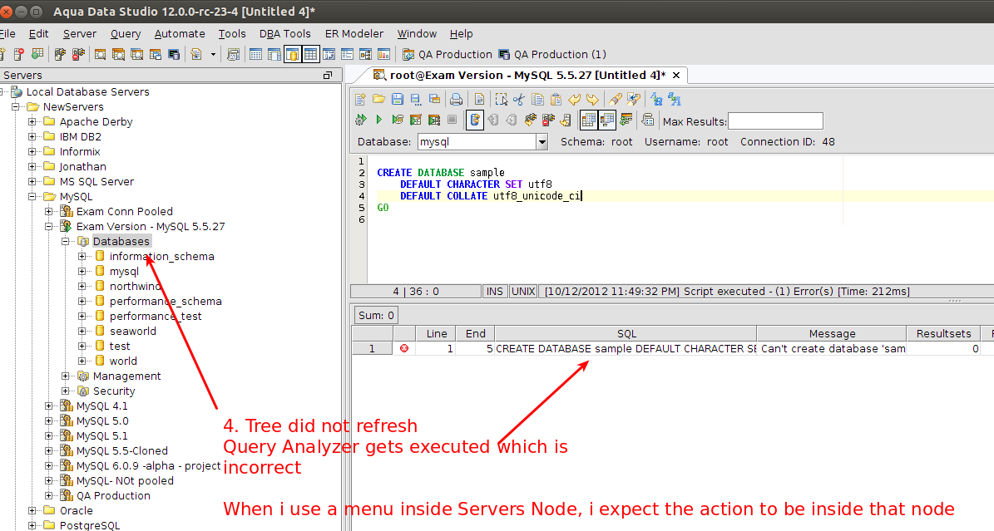Viewport: 994px width, 531px height.
Task: Open the DBA Tools menu
Action: pos(284,34)
